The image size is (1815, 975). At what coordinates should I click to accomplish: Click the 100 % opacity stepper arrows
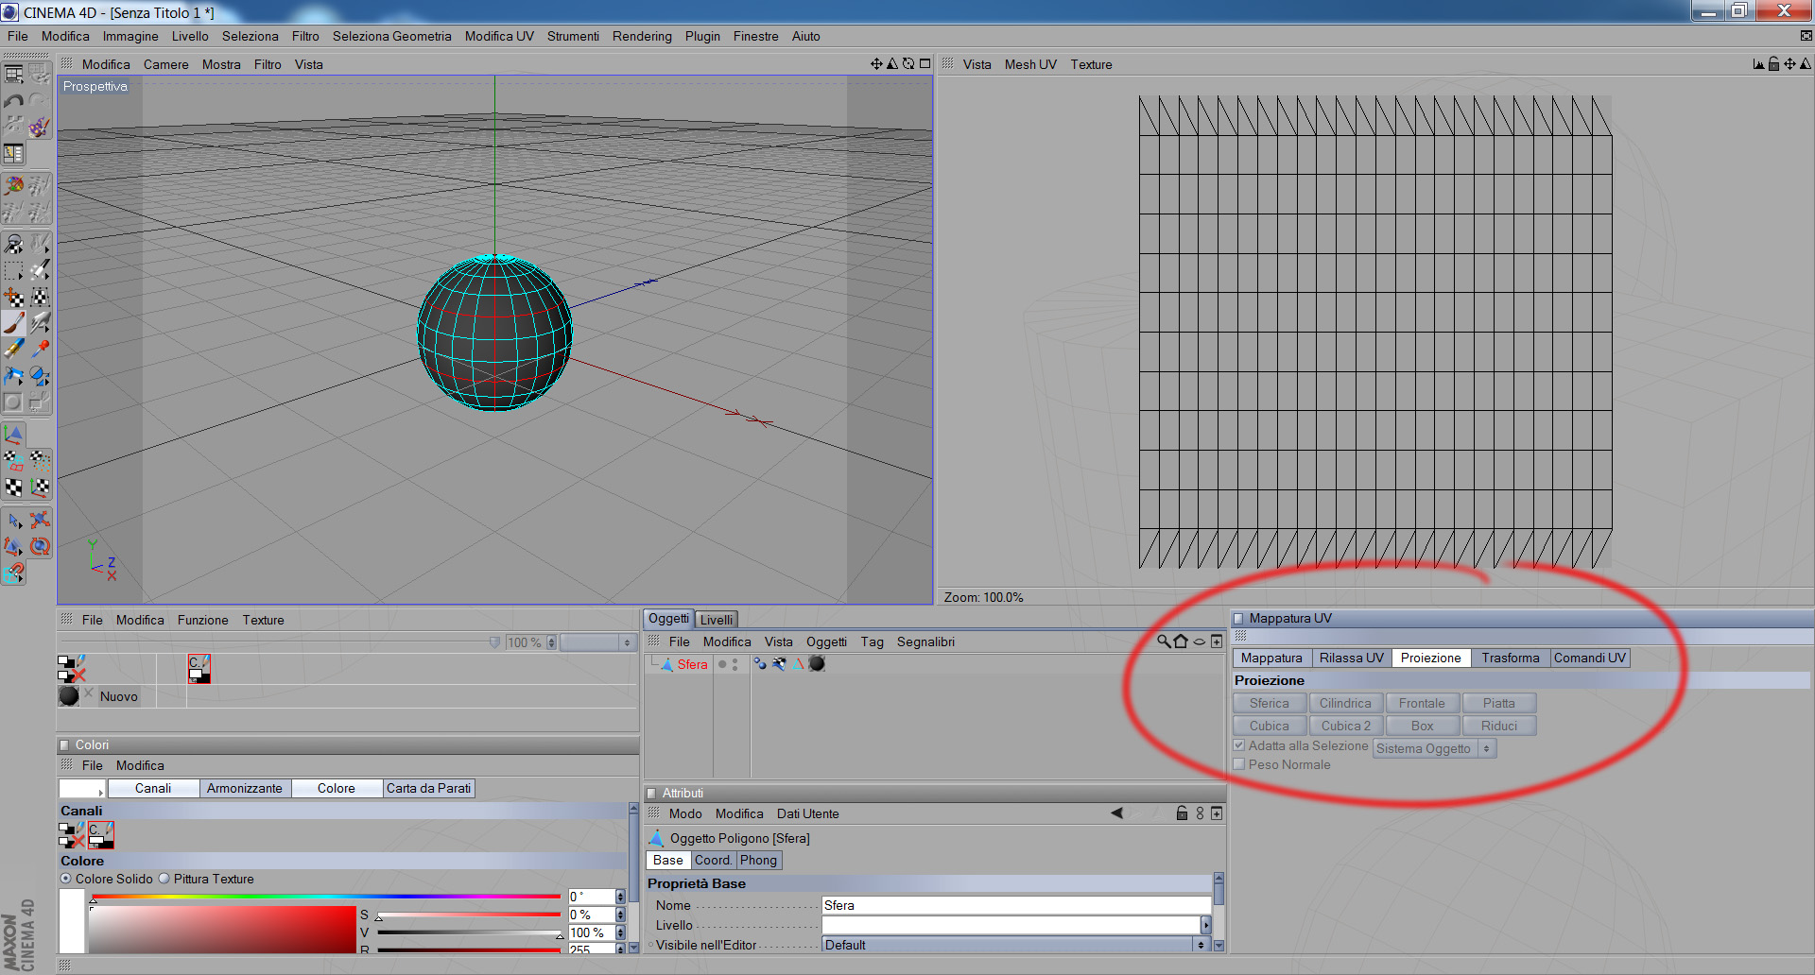click(551, 642)
